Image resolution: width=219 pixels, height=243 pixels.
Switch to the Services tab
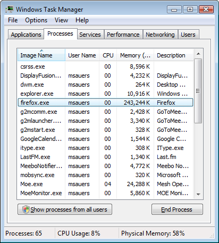90,35
